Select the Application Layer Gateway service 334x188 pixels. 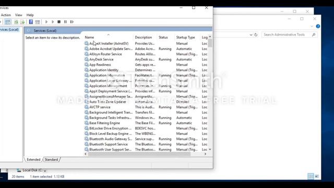tap(146, 80)
